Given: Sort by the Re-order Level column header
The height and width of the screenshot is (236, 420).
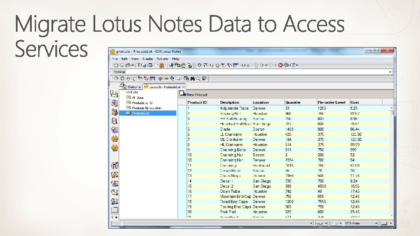Looking at the screenshot, I should click(333, 102).
